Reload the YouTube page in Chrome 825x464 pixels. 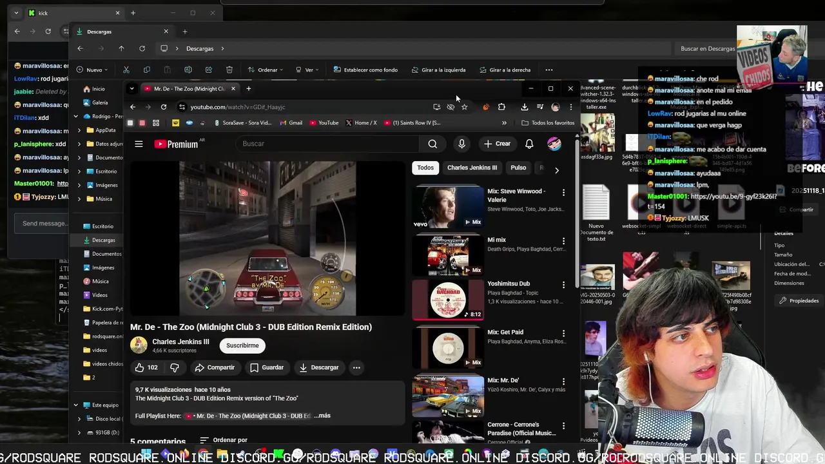coord(164,107)
